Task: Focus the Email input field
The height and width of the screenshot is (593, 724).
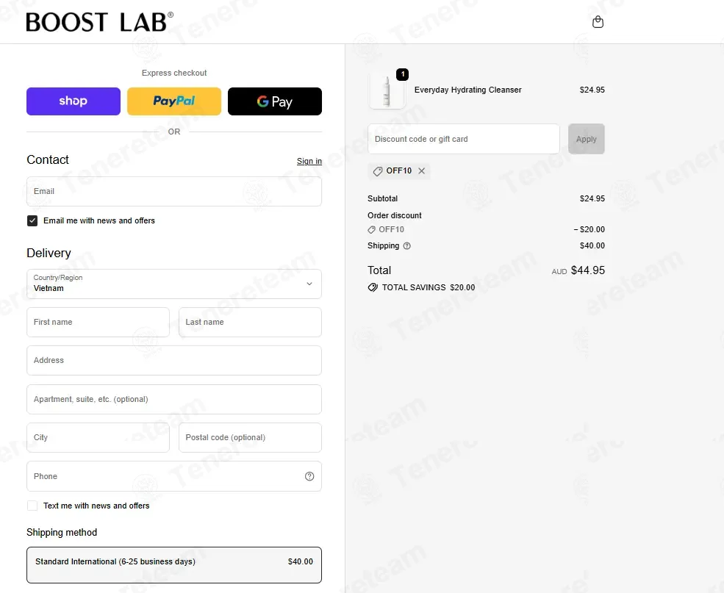Action: pyautogui.click(x=174, y=192)
